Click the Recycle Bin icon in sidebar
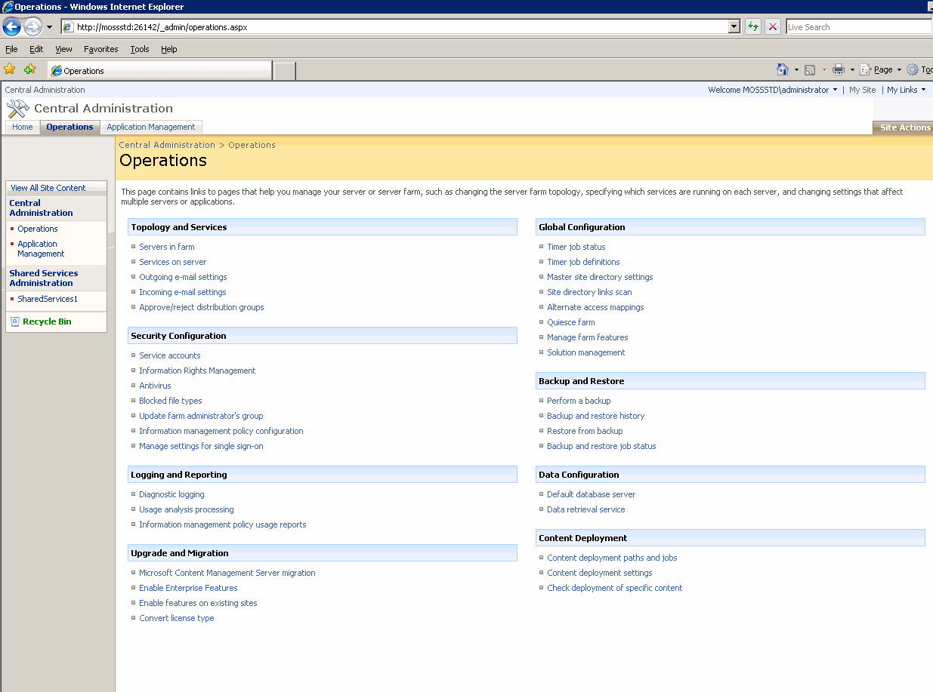933x692 pixels. [14, 321]
